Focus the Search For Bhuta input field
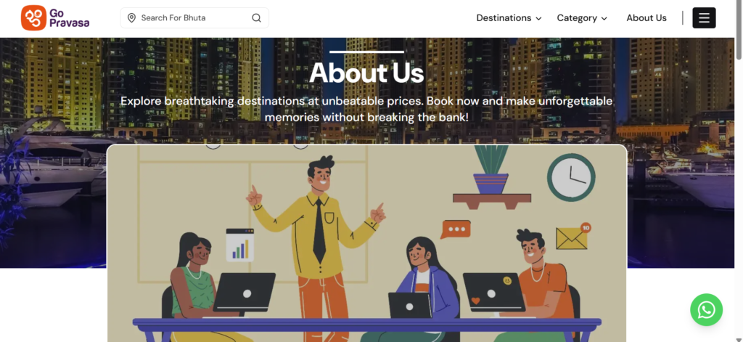 194,18
